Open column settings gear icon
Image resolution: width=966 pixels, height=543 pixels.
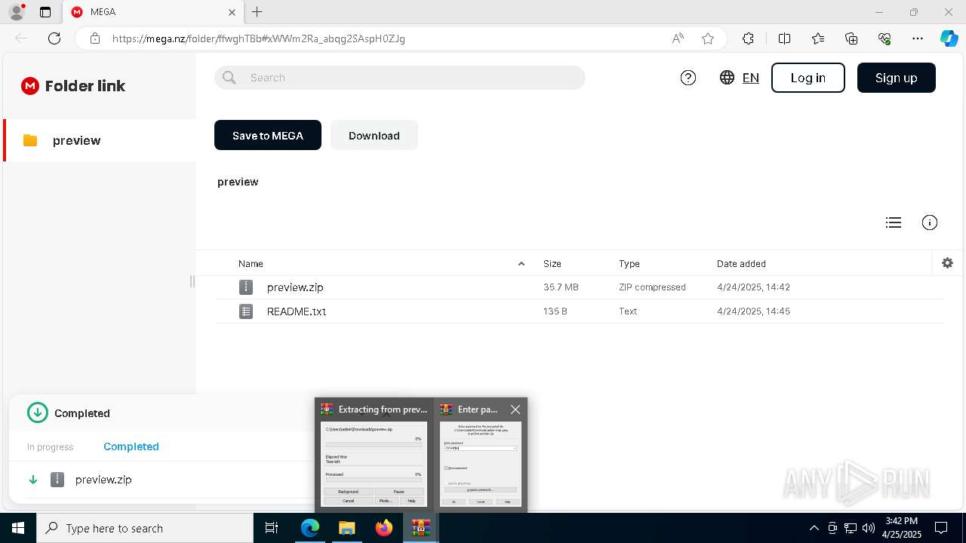pos(948,263)
